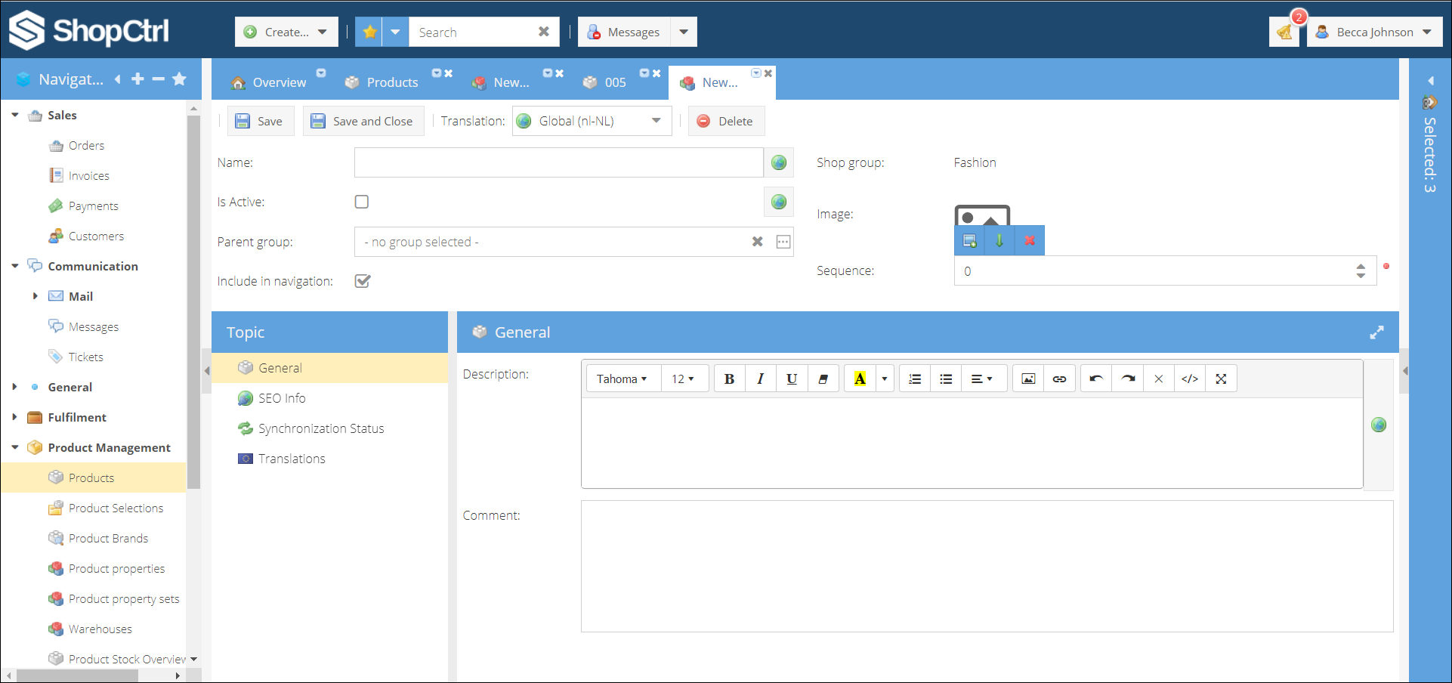Image resolution: width=1452 pixels, height=683 pixels.
Task: Click into the Name input field
Action: point(558,162)
